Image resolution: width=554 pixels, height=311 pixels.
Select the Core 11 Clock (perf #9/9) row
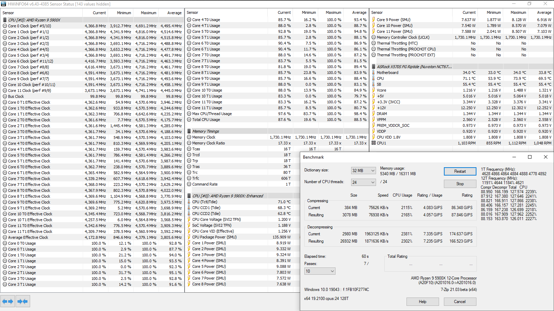[x=92, y=91]
